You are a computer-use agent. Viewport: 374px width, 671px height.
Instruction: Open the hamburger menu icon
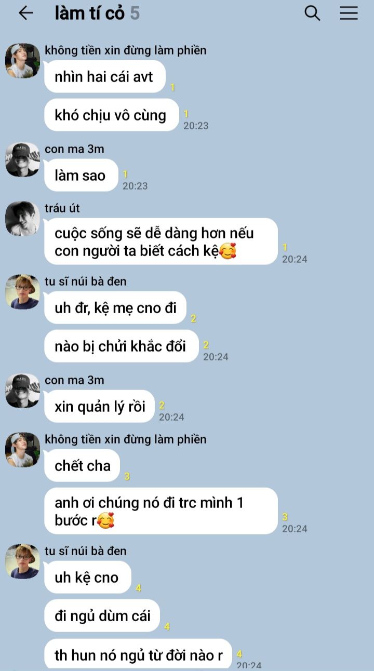tap(349, 13)
